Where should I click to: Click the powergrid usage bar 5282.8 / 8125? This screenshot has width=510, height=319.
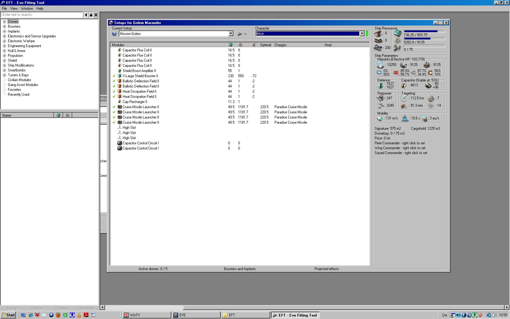point(424,39)
